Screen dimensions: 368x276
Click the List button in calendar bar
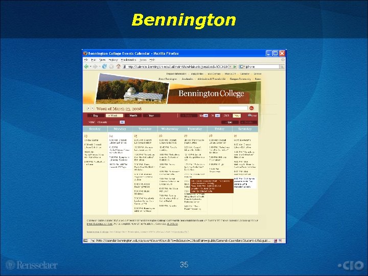coord(230,122)
